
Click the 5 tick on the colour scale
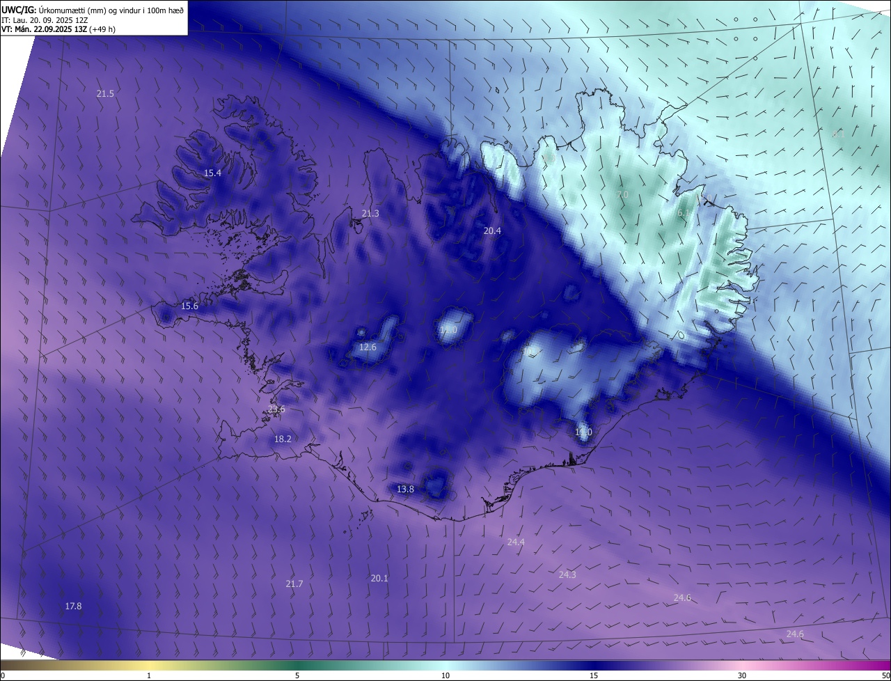point(297,675)
